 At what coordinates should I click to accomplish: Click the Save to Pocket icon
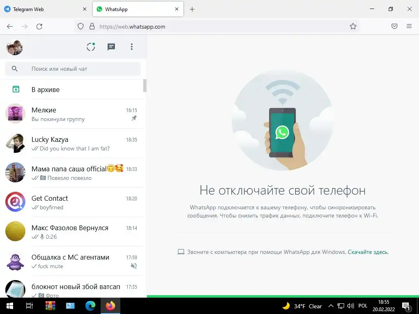click(x=394, y=26)
